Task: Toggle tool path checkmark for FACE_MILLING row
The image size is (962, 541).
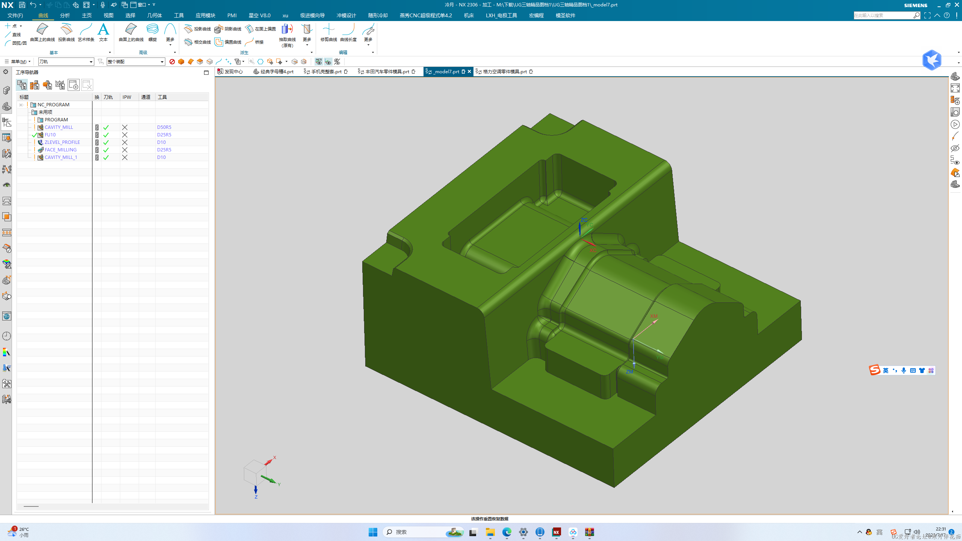Action: click(x=106, y=150)
